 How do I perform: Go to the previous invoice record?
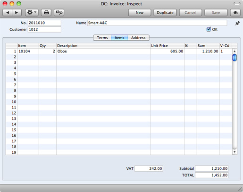click(8, 12)
